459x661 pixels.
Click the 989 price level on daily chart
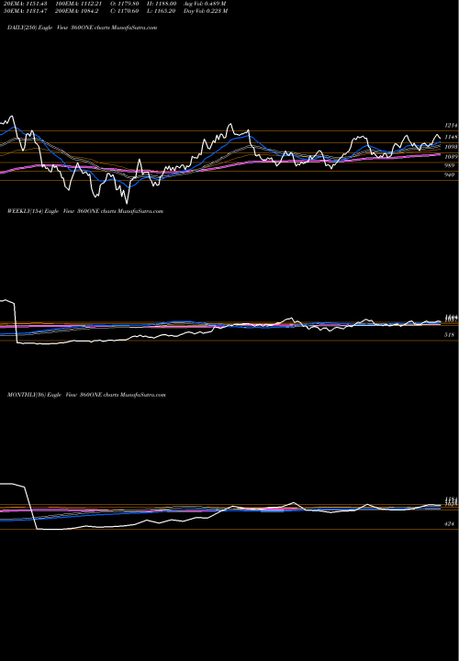[x=449, y=165]
